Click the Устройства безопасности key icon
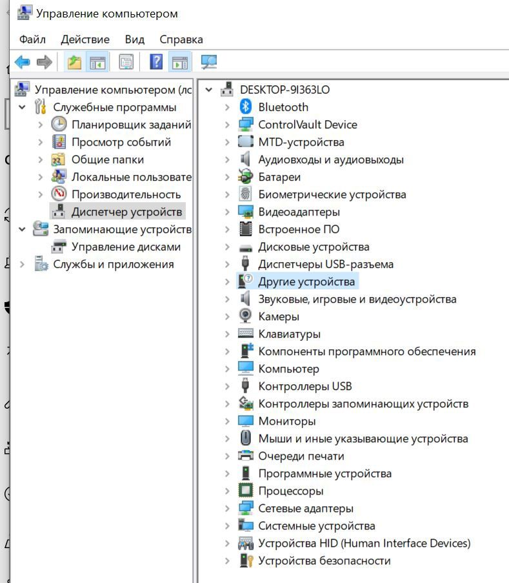This screenshot has width=509, height=583. pos(246,560)
